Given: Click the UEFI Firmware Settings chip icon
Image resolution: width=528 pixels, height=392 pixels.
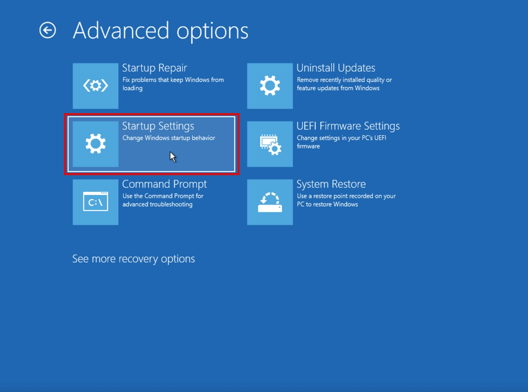Looking at the screenshot, I should click(270, 144).
